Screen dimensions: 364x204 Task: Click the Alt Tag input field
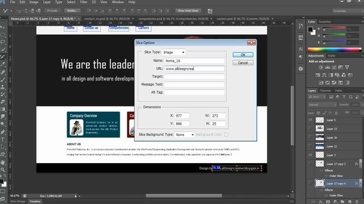pyautogui.click(x=195, y=92)
